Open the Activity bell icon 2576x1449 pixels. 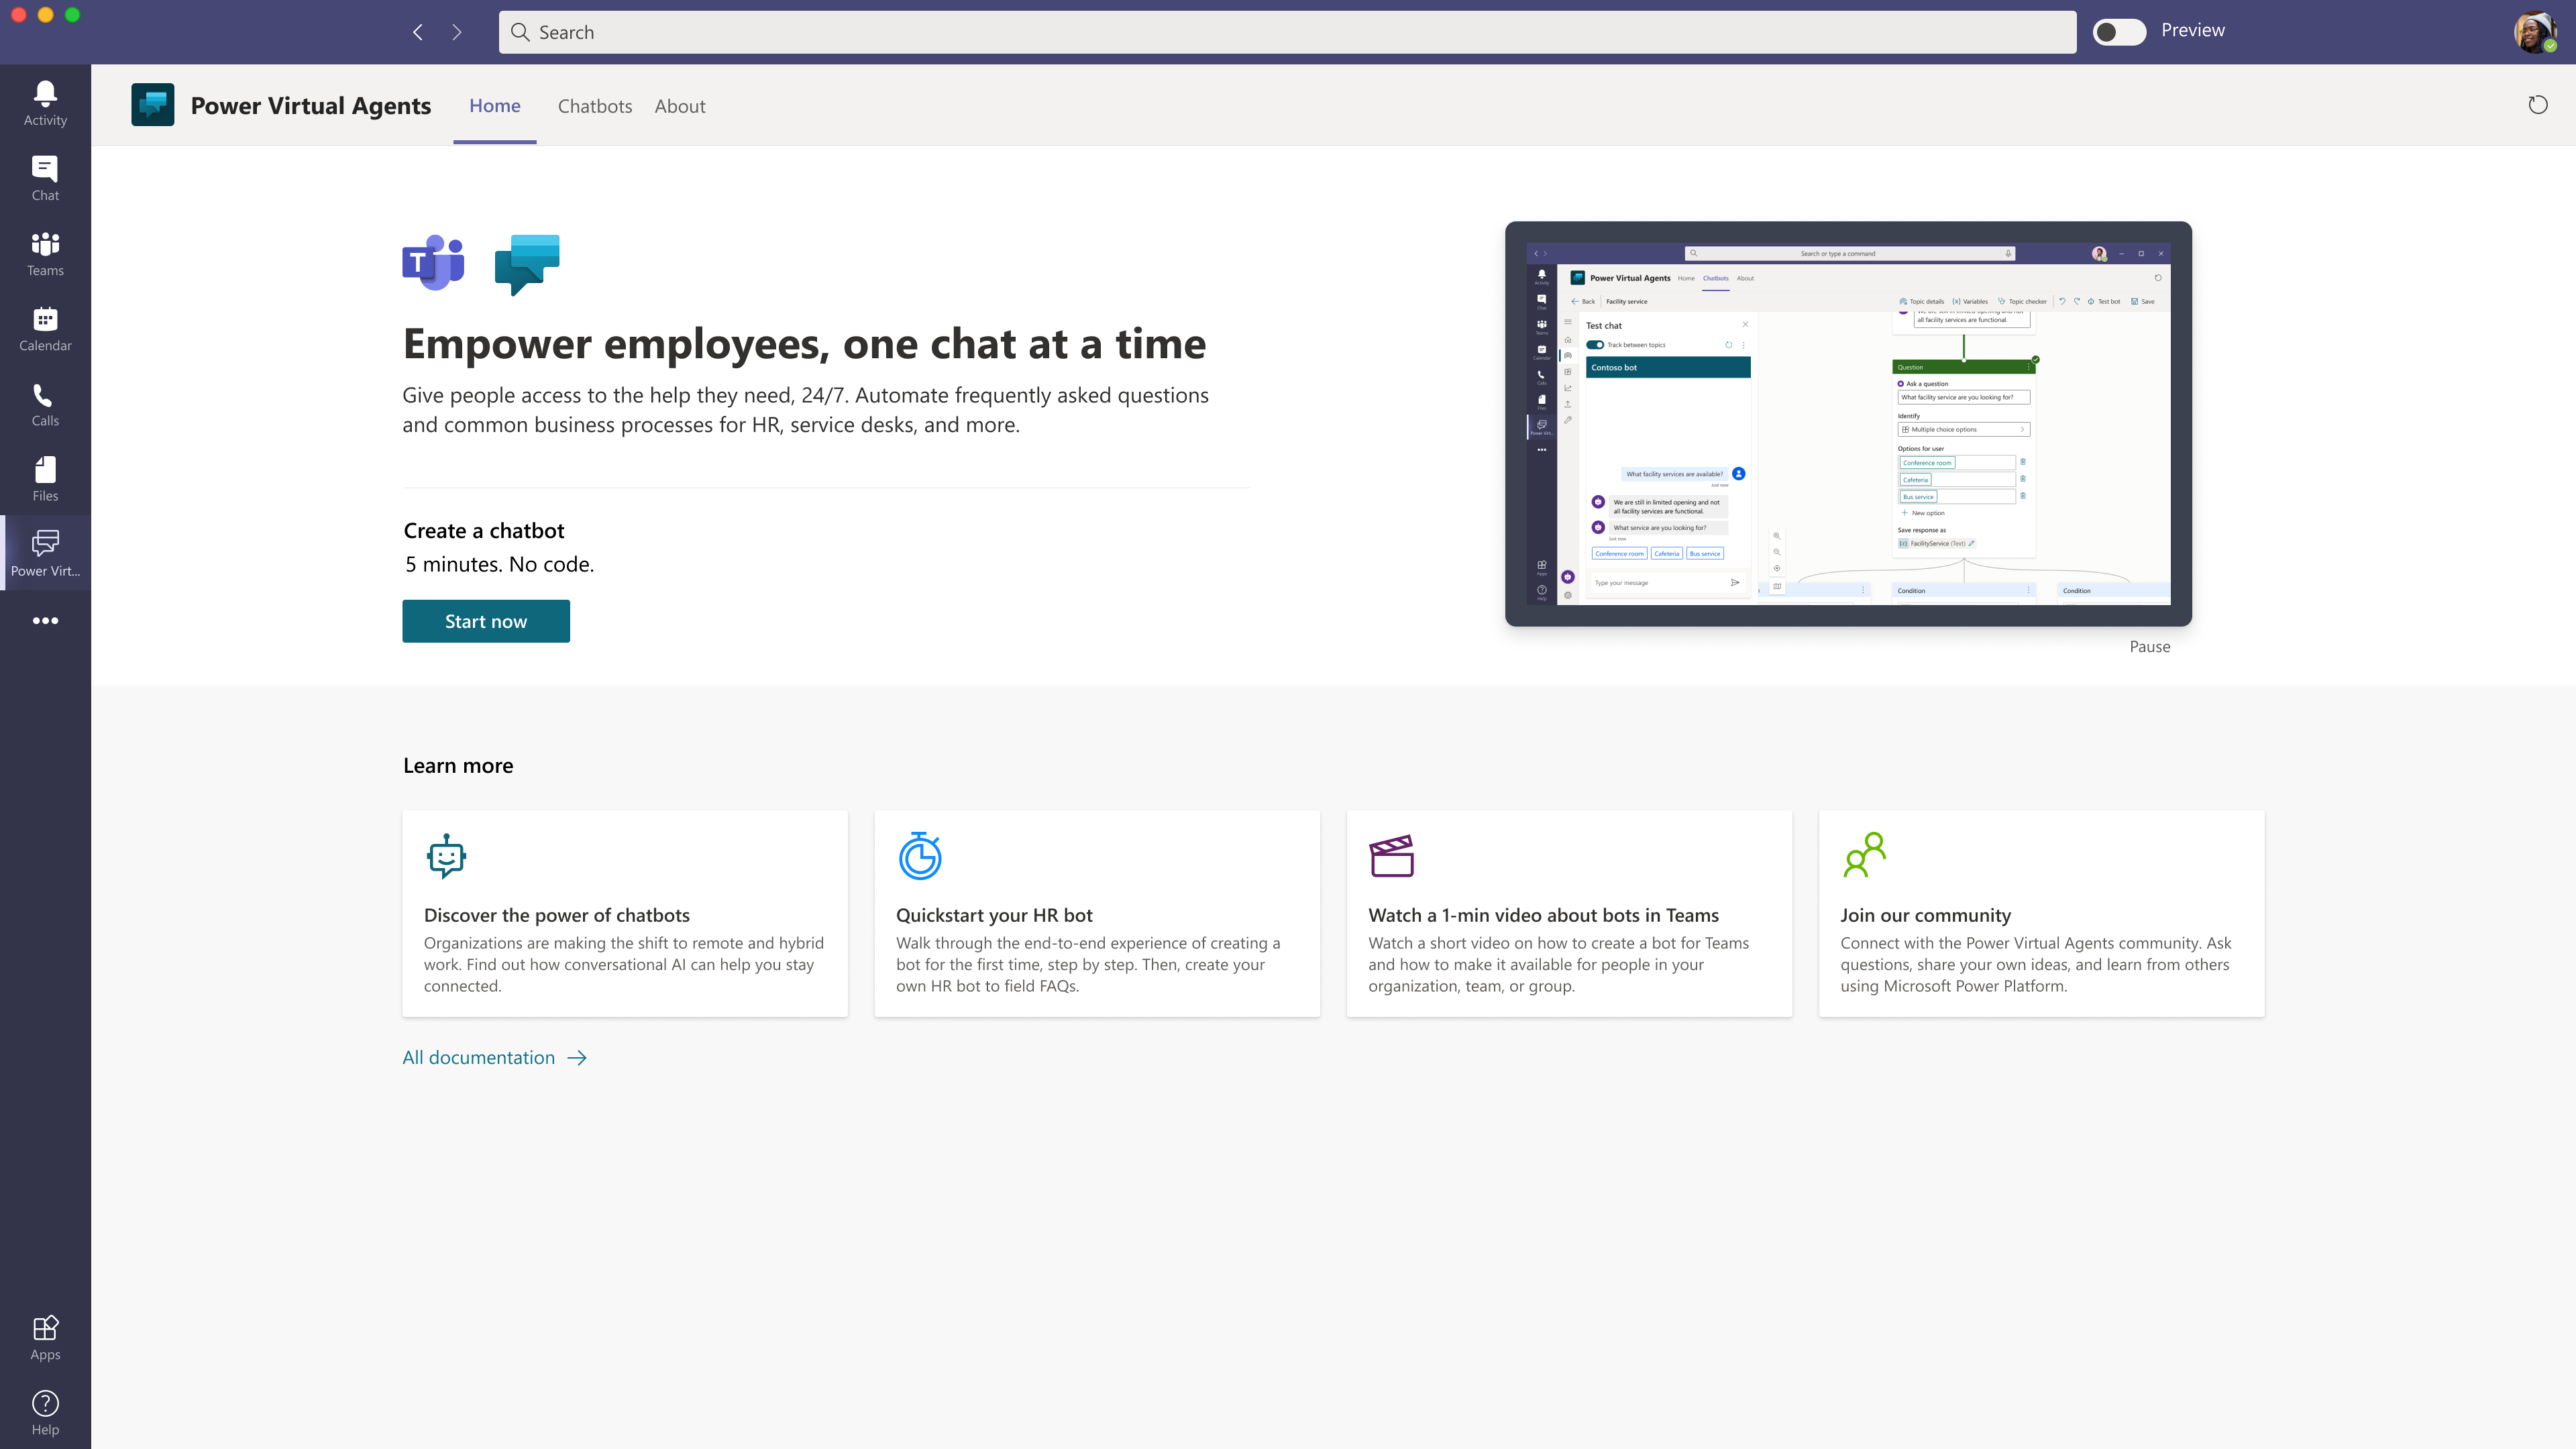pyautogui.click(x=45, y=103)
